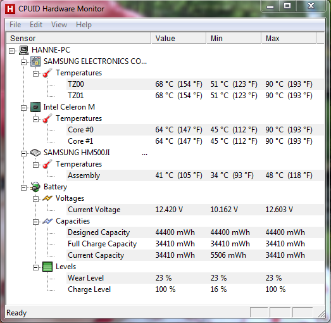
Task: Open the Edit menu
Action: (x=36, y=25)
